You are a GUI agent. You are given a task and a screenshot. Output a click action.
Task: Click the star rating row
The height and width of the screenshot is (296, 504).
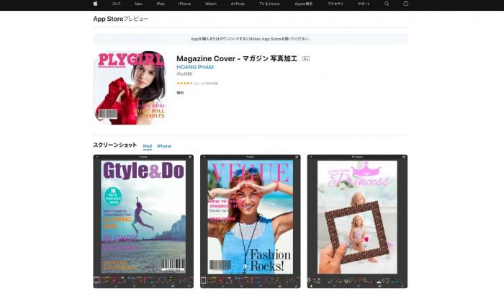(x=197, y=84)
